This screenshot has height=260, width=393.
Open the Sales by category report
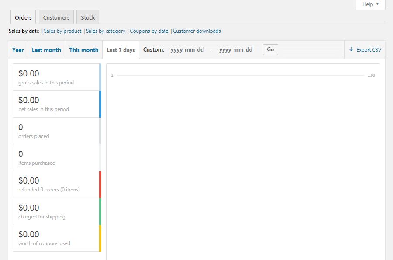105,31
